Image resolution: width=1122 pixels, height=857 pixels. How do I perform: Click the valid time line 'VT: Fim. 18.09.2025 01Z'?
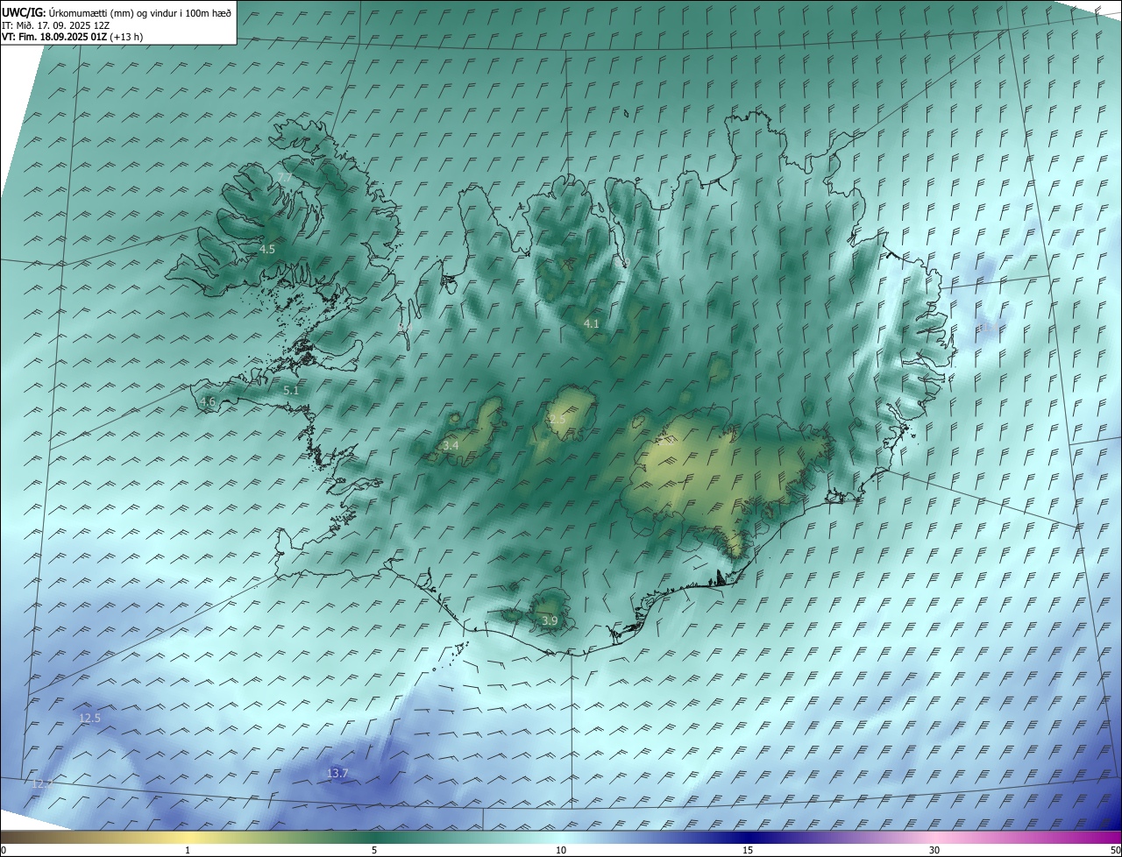56,37
